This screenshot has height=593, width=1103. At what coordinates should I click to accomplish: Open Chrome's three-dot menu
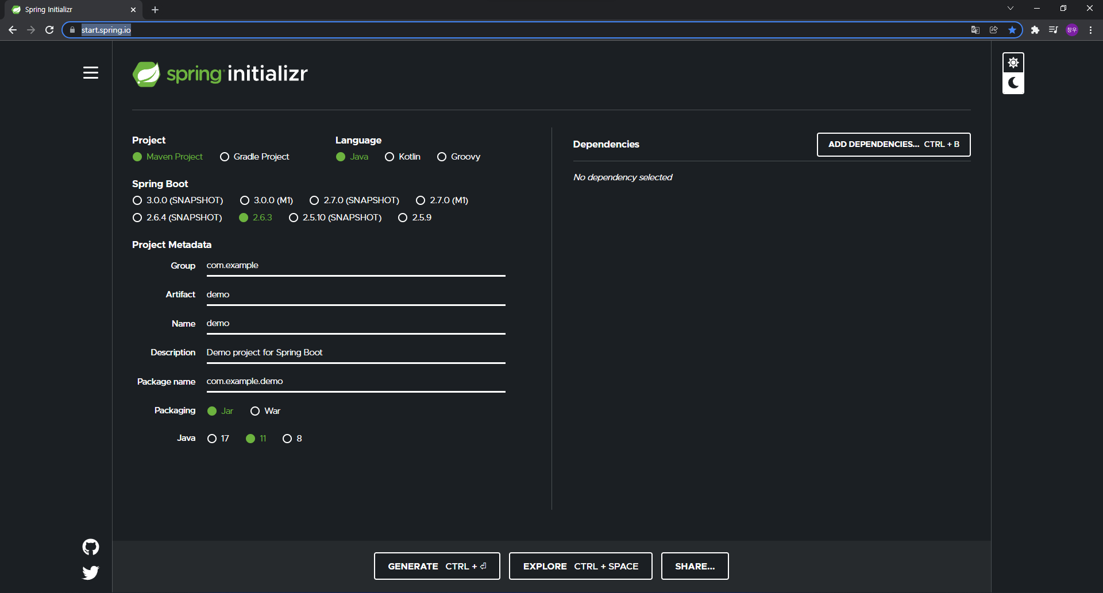[1090, 30]
